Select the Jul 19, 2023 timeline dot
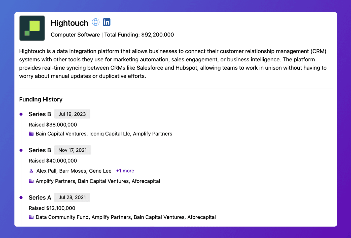Viewport: 351px width, 238px height. click(x=21, y=114)
